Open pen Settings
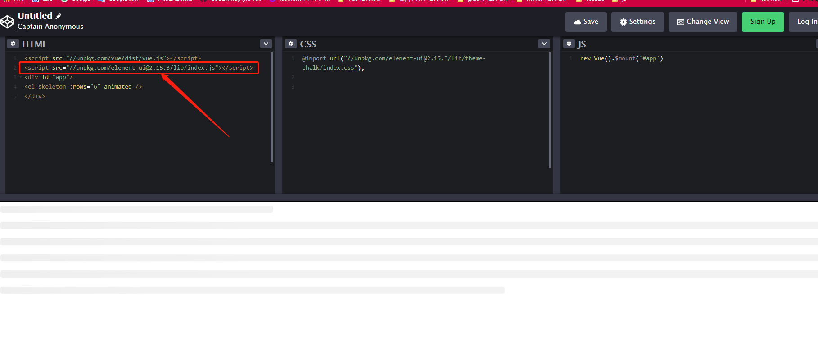818x350 pixels. coord(637,22)
